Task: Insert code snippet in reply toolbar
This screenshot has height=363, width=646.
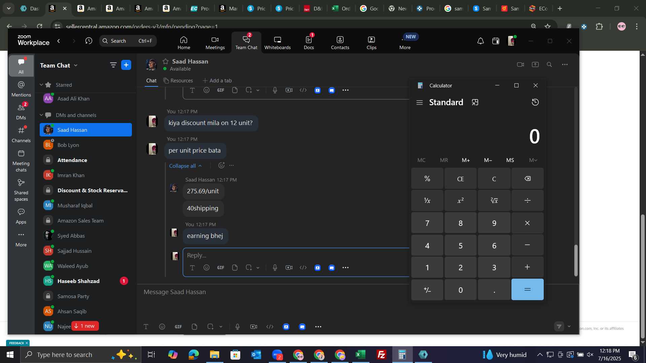Action: coord(303,268)
